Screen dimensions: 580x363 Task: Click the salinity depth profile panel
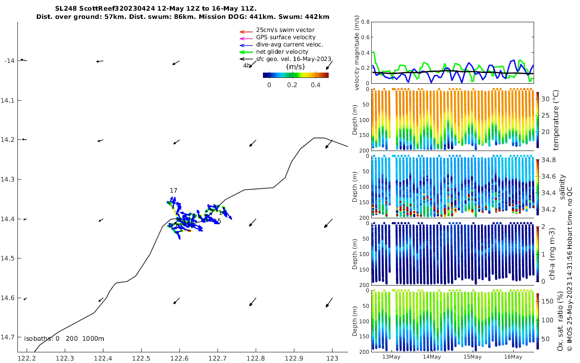pos(452,187)
